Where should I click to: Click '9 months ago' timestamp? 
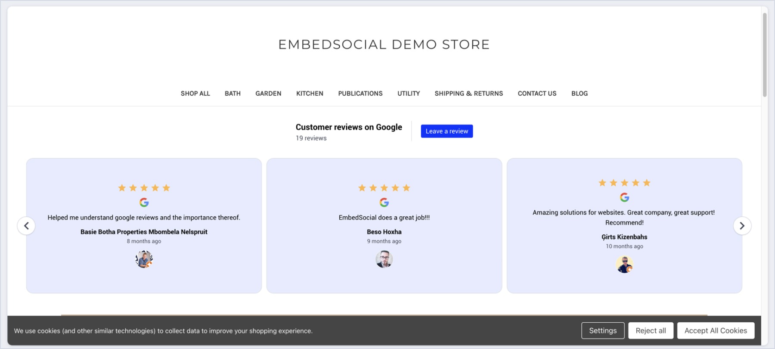coord(384,241)
